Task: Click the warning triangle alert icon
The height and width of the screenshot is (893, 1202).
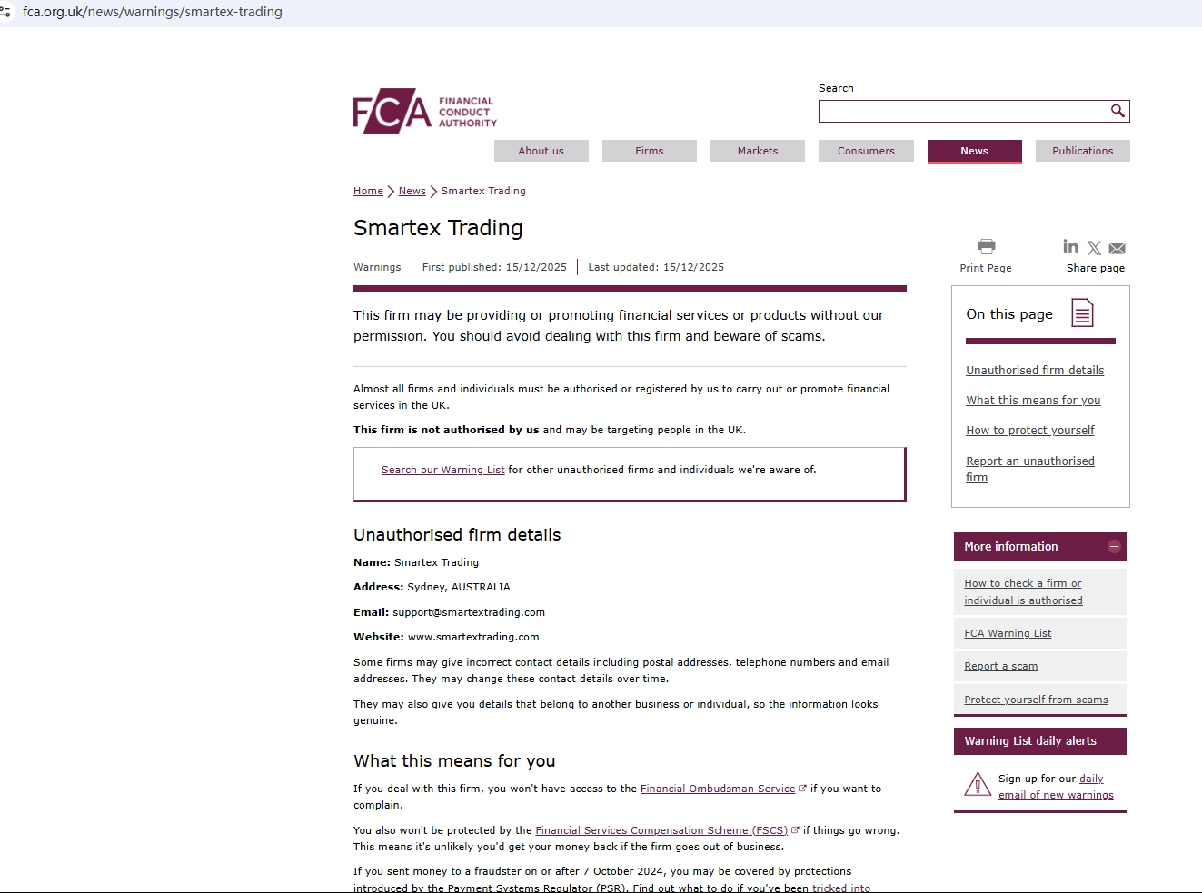Action: pyautogui.click(x=978, y=784)
